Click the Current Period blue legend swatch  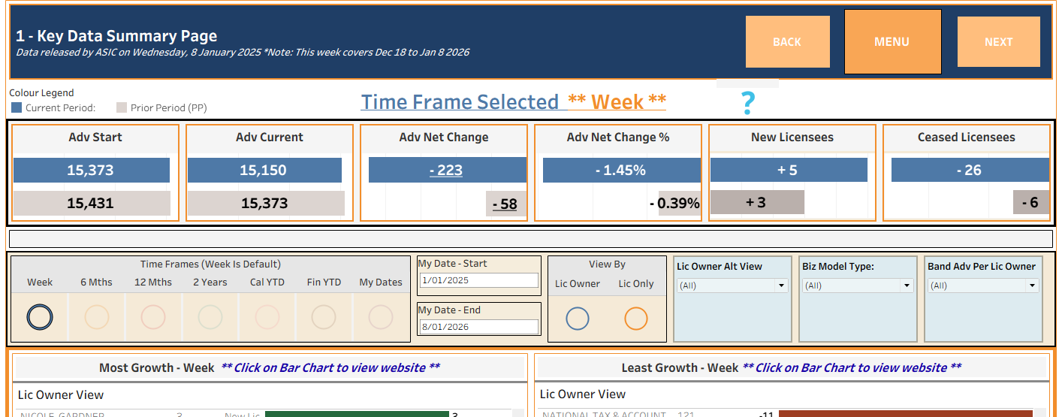pos(17,108)
